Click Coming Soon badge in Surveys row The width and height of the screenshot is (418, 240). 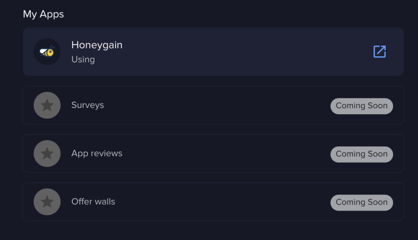tap(362, 106)
